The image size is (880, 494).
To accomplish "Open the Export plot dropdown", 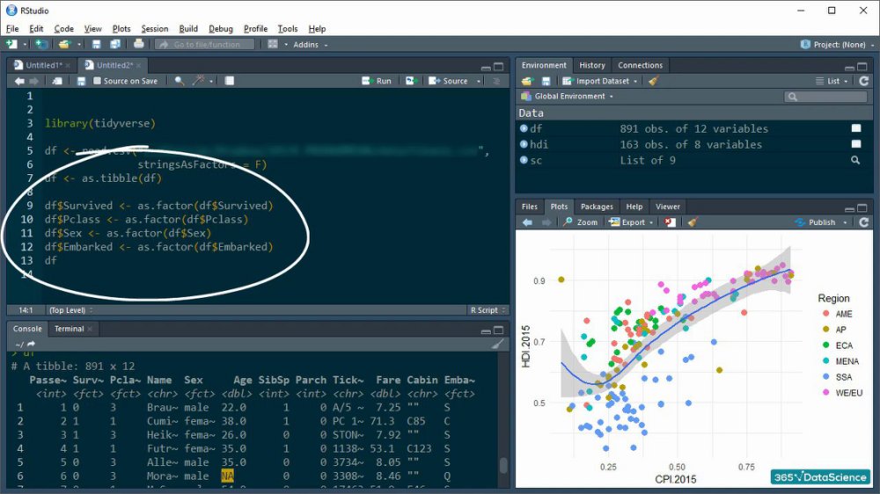I will coord(631,222).
